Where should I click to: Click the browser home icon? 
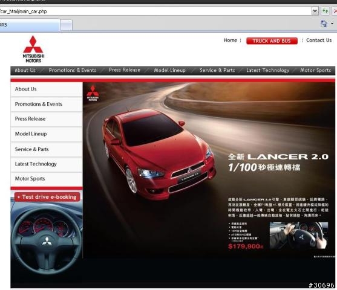(324, 24)
